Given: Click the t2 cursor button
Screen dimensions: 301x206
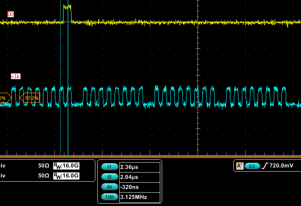Looking at the screenshot, I should pos(109,177).
